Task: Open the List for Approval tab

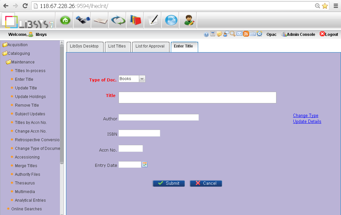Action: click(151, 47)
